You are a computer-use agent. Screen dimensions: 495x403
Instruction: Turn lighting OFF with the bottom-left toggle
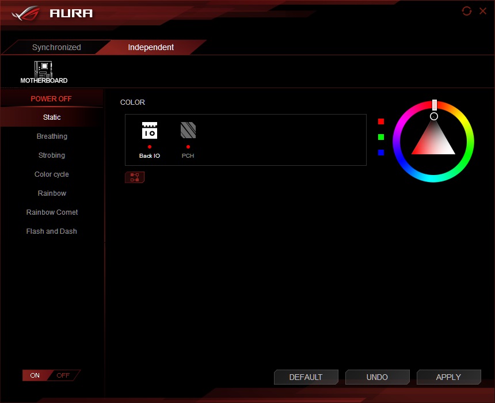click(x=63, y=375)
